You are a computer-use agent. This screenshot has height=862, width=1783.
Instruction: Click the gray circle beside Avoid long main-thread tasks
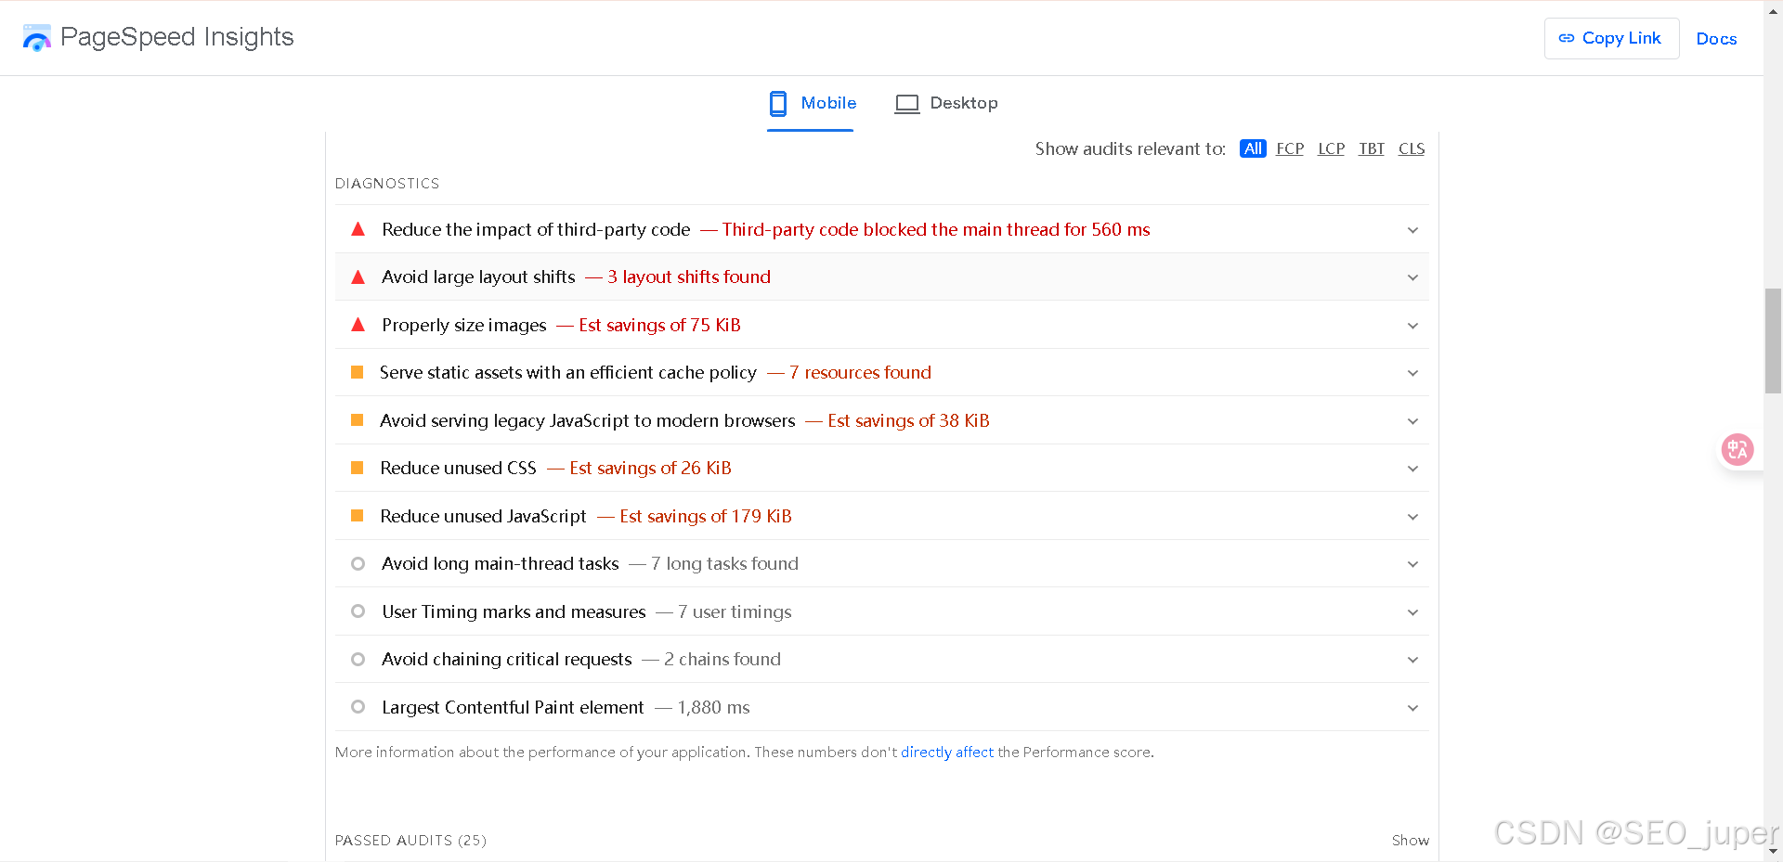click(358, 563)
